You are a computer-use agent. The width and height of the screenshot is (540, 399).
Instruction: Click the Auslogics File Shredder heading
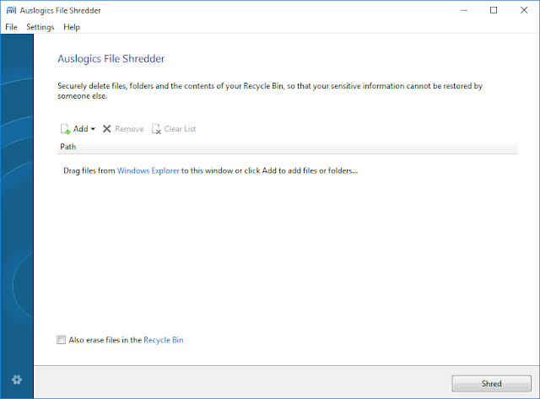click(111, 59)
